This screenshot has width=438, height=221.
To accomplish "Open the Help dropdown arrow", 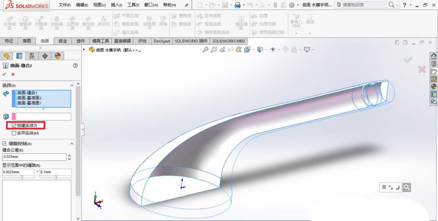I will [x=410, y=5].
